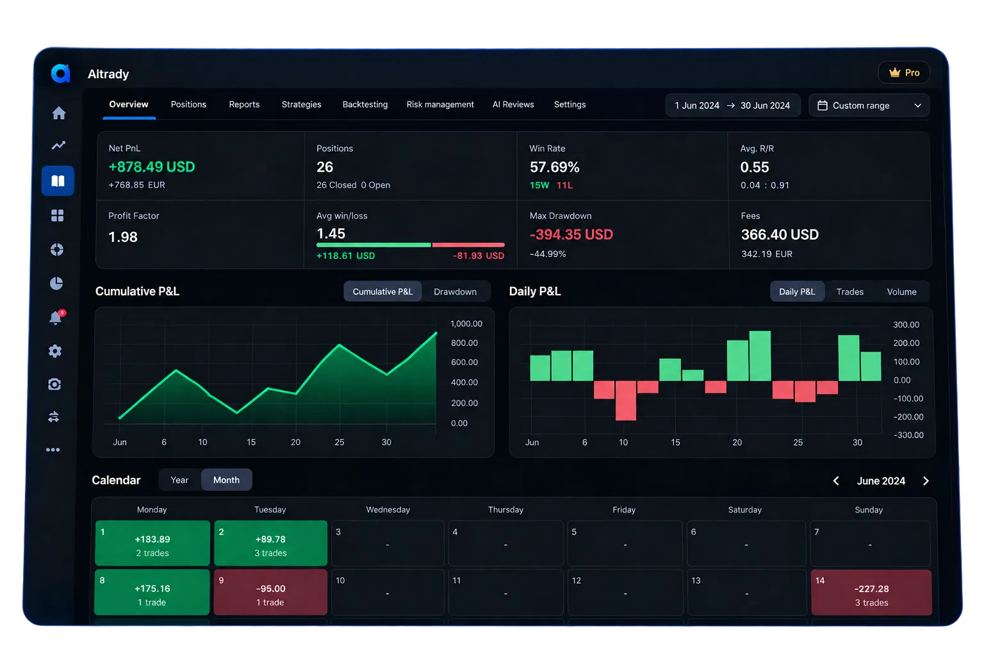Open the dashboard grid icon
The image size is (984, 656).
(x=57, y=215)
